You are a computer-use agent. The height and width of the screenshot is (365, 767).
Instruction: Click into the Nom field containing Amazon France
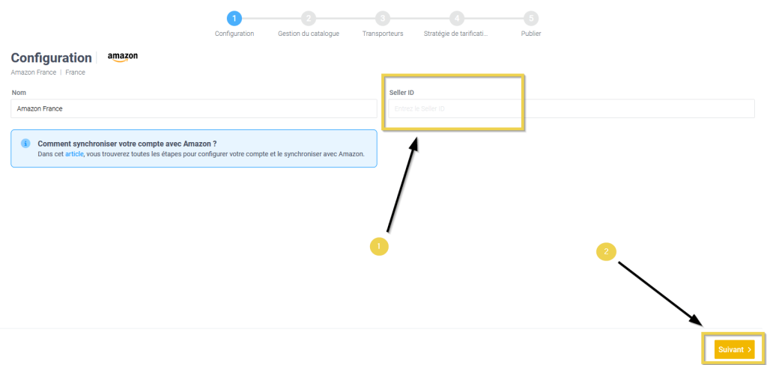click(193, 109)
